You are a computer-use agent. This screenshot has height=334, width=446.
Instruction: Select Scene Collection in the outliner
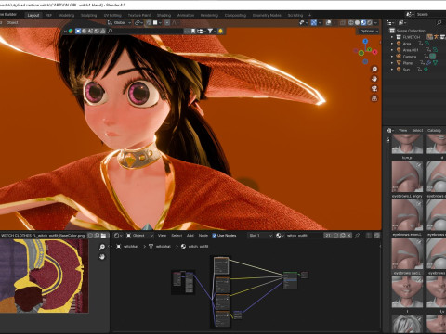pos(411,31)
